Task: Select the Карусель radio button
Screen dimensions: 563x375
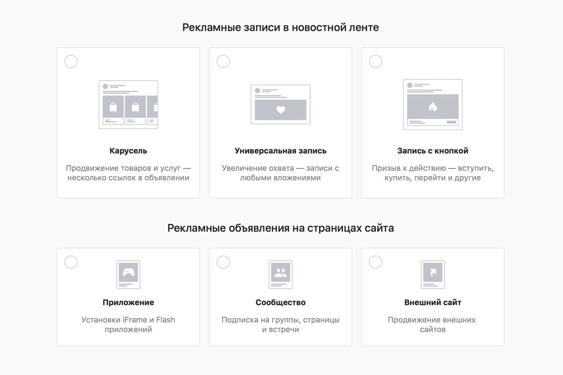Action: coord(71,62)
